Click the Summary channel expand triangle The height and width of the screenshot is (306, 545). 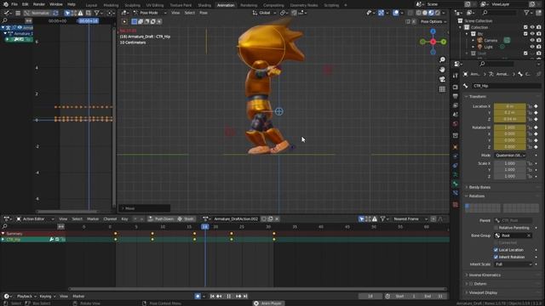click(x=3, y=234)
